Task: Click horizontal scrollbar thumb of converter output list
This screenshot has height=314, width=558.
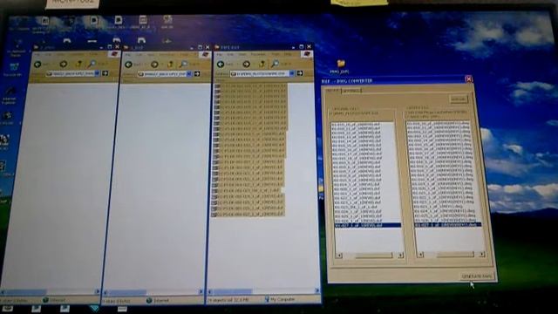Action: coord(455,254)
